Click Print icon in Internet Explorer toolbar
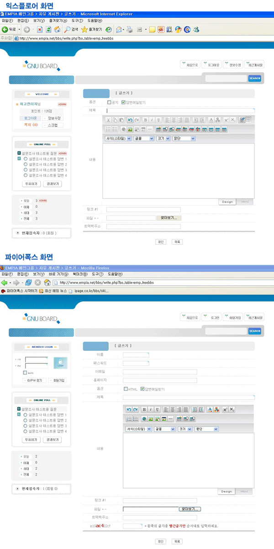The height and width of the screenshot is (549, 274). [x=129, y=29]
